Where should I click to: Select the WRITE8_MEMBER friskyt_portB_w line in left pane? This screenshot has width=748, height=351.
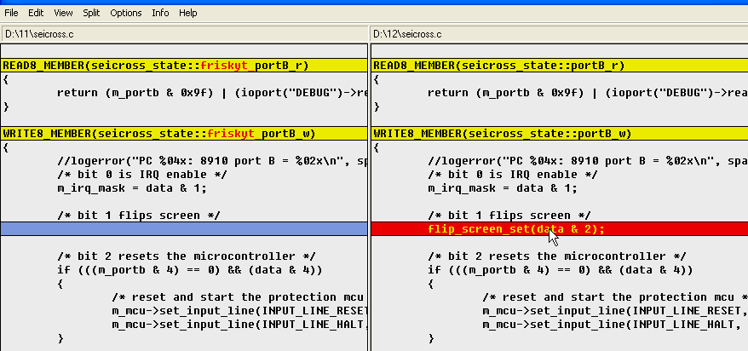click(155, 134)
